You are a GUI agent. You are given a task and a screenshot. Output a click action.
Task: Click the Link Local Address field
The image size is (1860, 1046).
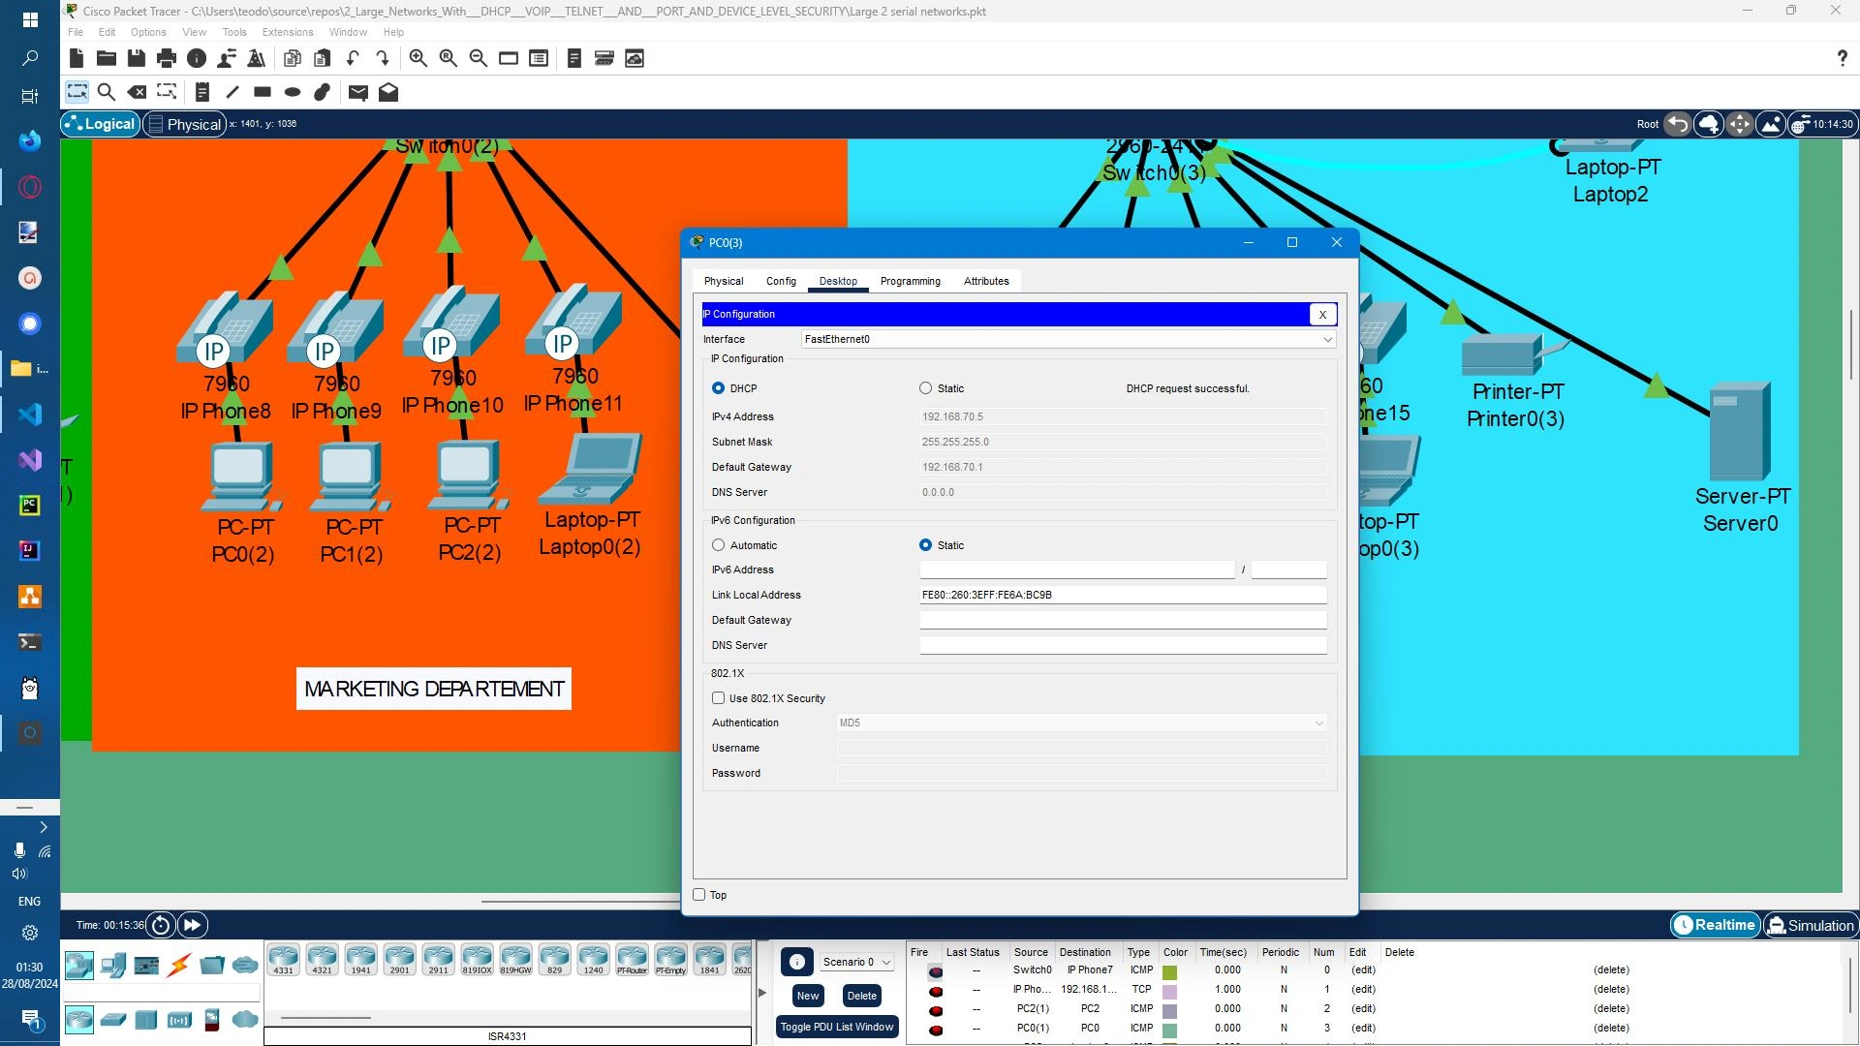1123,595
